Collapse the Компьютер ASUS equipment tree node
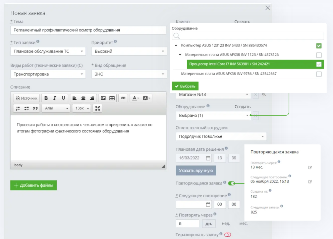Screen dimensions: 333x239 (x=176, y=45)
